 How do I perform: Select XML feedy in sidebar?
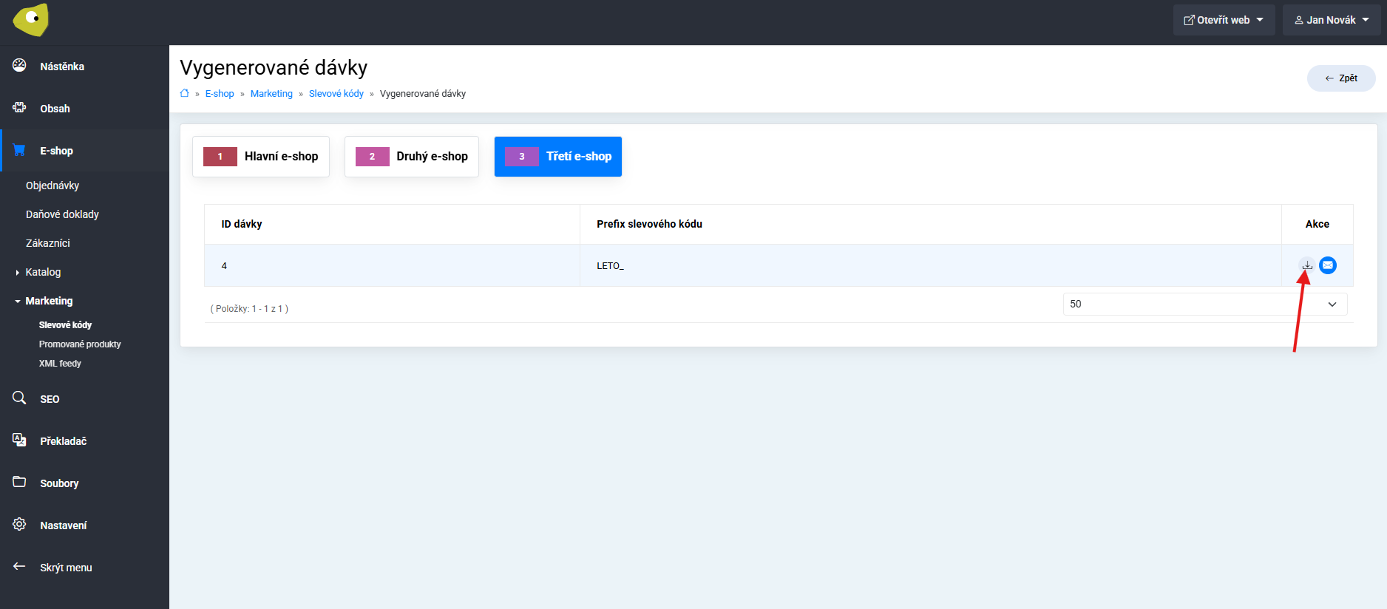tap(60, 364)
